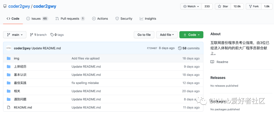Viewport: 274px width, 113px height.
Task: Open the Add file dropdown
Action: (167, 35)
